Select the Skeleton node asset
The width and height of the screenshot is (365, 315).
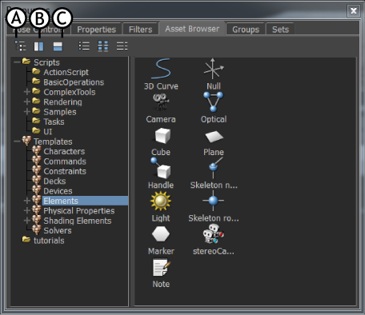pos(214,173)
